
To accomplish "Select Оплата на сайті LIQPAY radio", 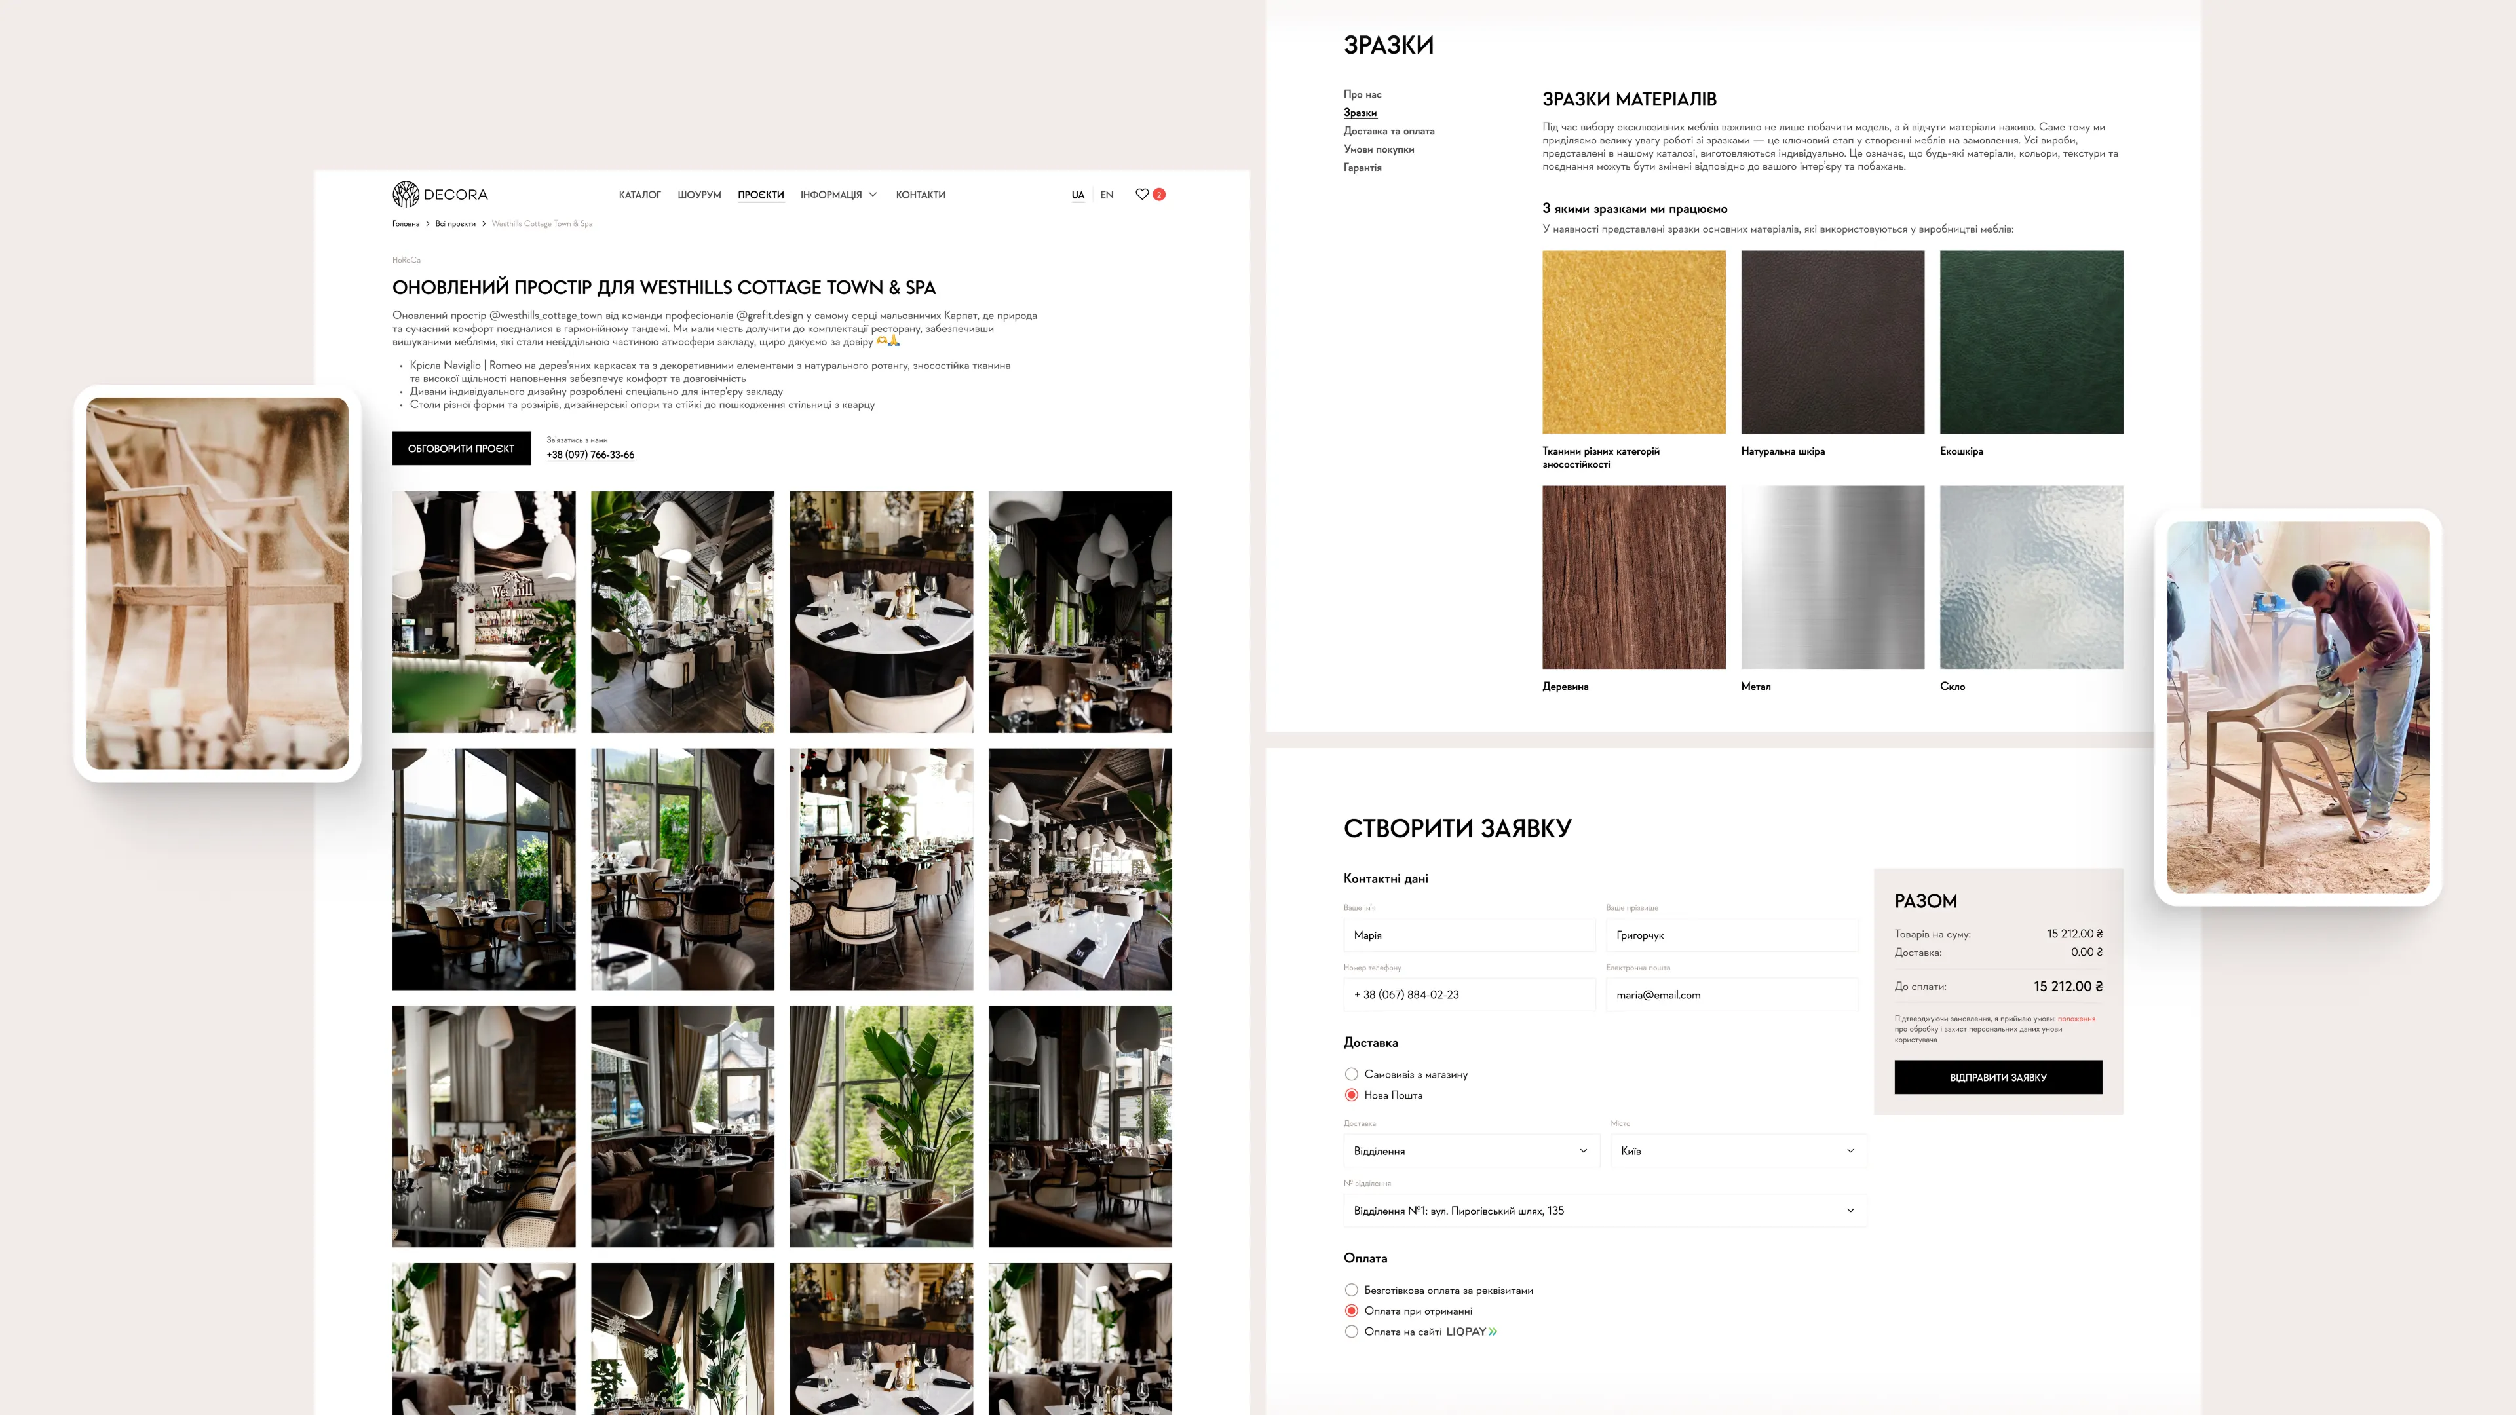I will coord(1352,1332).
